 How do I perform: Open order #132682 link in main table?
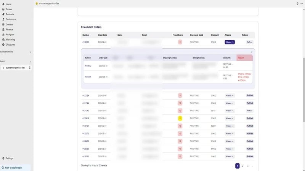tap(85, 42)
